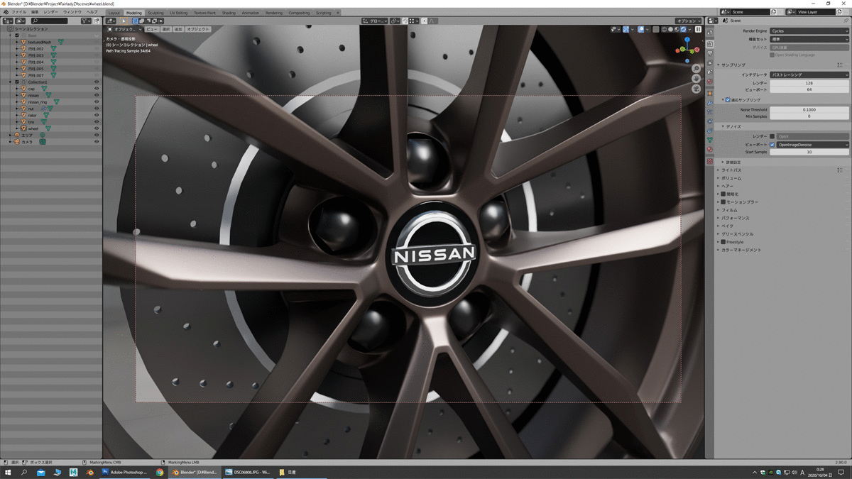Hide the nissan_ring object with eye icon
This screenshot has width=852, height=479.
(97, 102)
